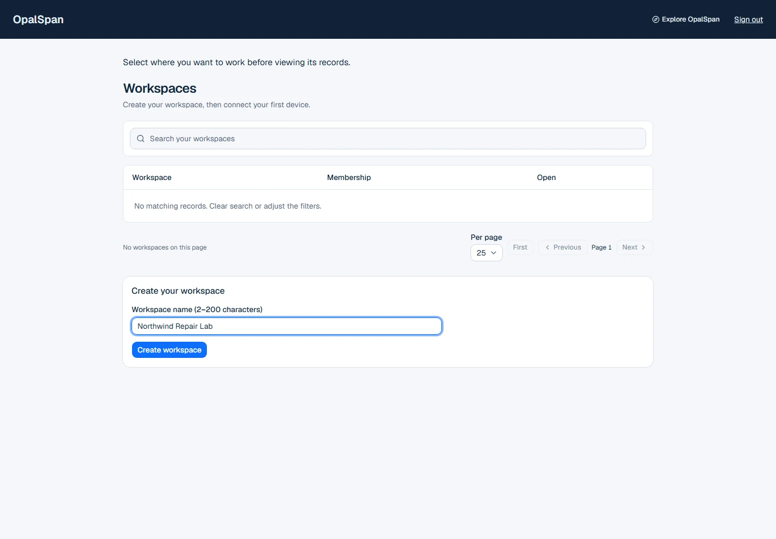Image resolution: width=776 pixels, height=539 pixels.
Task: Click the Workspaces heading
Action: tap(160, 88)
